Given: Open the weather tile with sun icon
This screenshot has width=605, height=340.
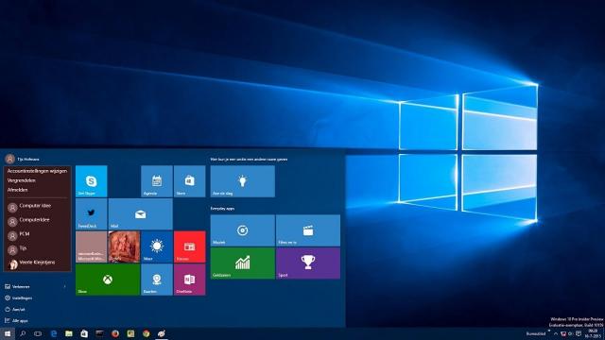Looking at the screenshot, I should pos(157,246).
